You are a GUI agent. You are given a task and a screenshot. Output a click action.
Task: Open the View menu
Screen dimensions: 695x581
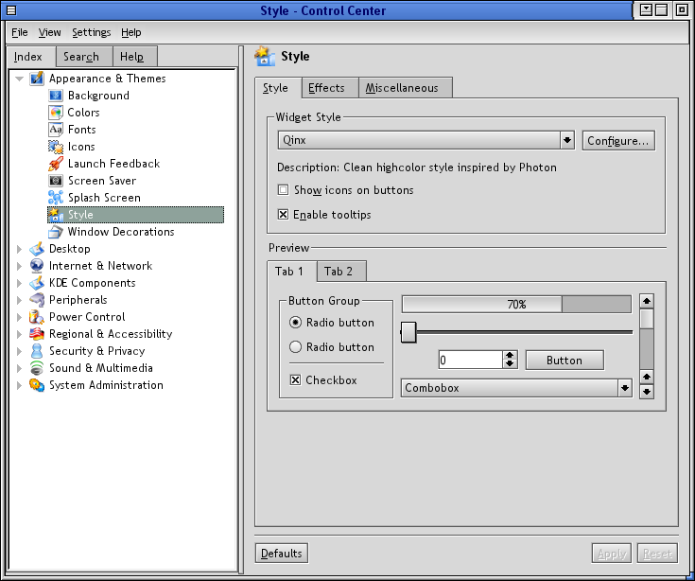49,32
